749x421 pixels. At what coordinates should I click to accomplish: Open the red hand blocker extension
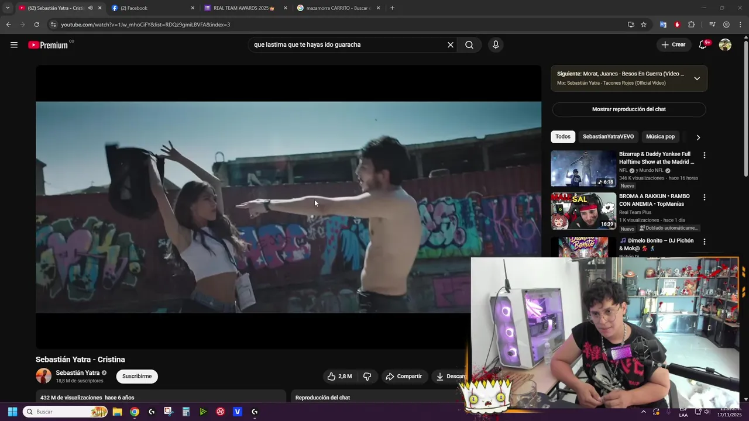[x=677, y=25]
